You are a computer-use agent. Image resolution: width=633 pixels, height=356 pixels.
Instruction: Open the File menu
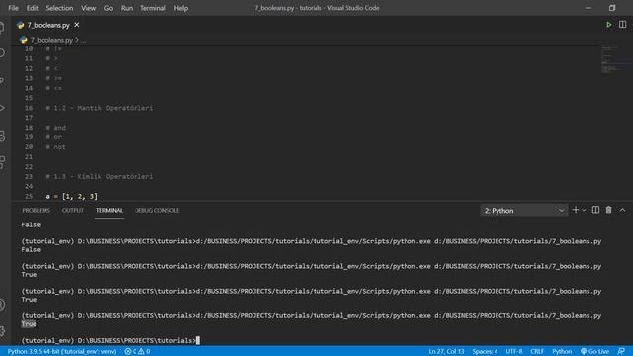pos(13,8)
